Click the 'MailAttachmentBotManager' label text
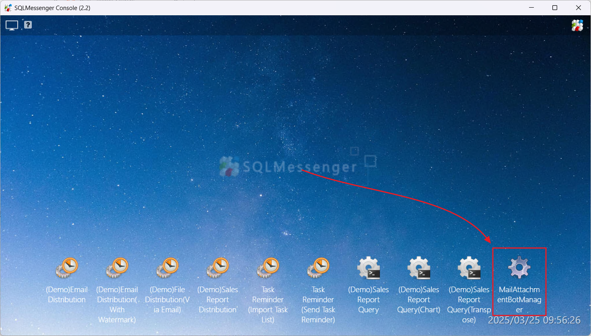 519,300
